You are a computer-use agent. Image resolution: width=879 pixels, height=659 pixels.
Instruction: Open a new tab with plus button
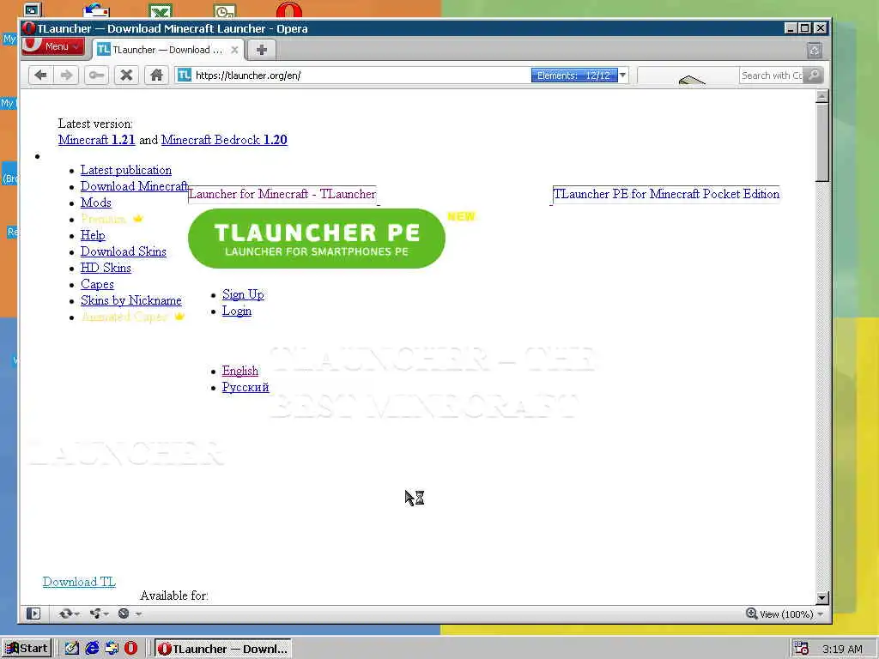pyautogui.click(x=261, y=50)
